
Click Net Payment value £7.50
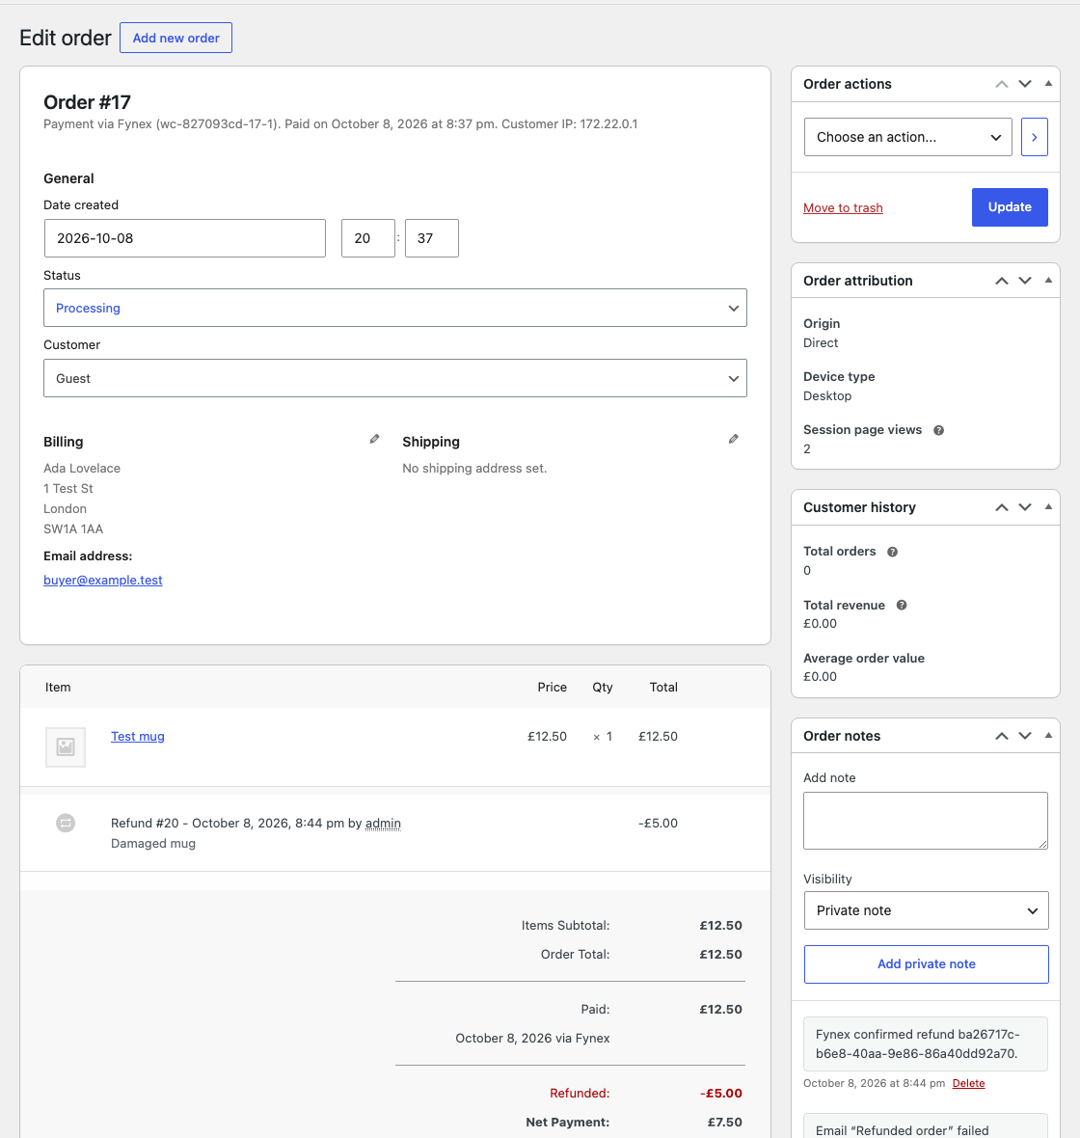(725, 1122)
